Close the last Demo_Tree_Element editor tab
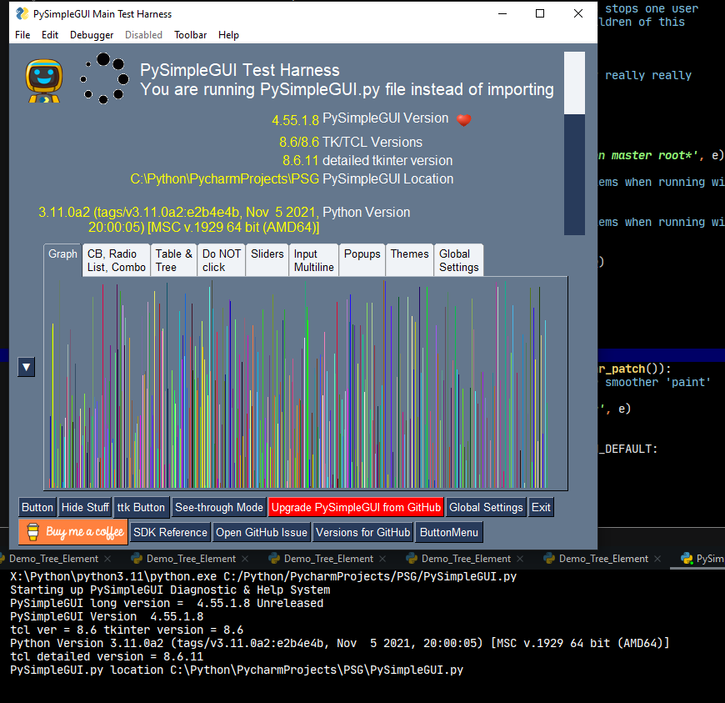The width and height of the screenshot is (725, 703). point(657,559)
